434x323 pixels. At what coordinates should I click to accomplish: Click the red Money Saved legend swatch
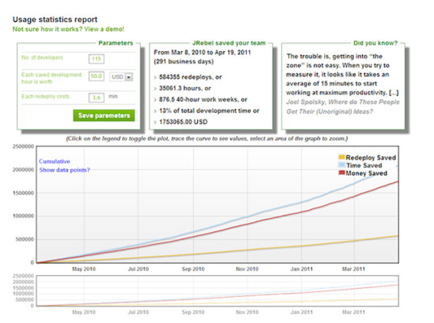tap(342, 172)
